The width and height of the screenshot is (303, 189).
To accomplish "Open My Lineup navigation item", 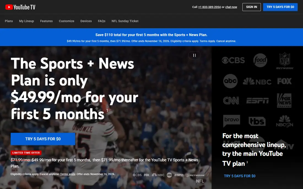I will coord(26,21).
